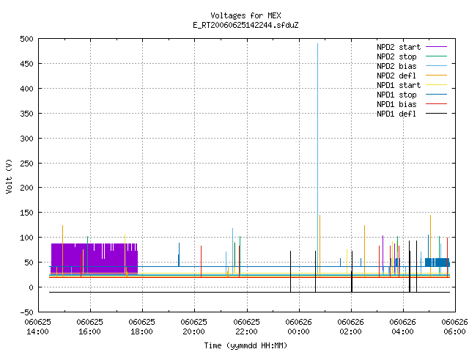Click the 060626 00:00 x-axis tick label
The width and height of the screenshot is (469, 352).
tap(298, 327)
